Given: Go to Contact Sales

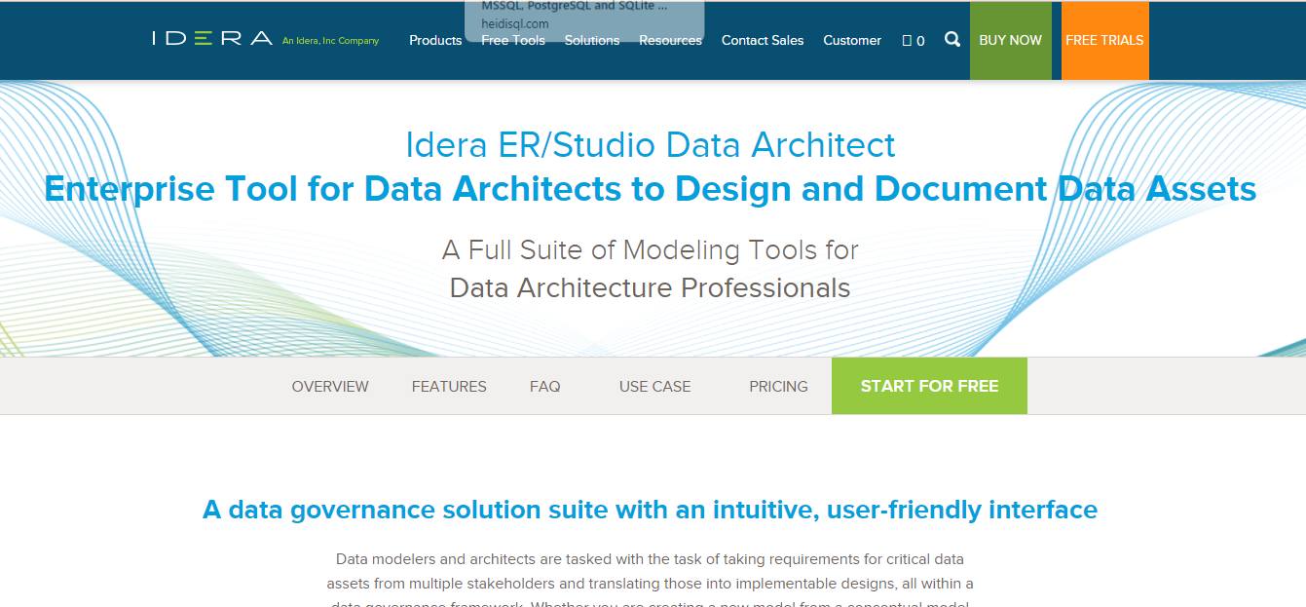Looking at the screenshot, I should tap(763, 40).
